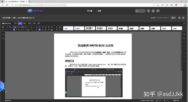This screenshot has width=188, height=102.
Task: Click the Clear style eraser icon
Action: click(x=57, y=27)
